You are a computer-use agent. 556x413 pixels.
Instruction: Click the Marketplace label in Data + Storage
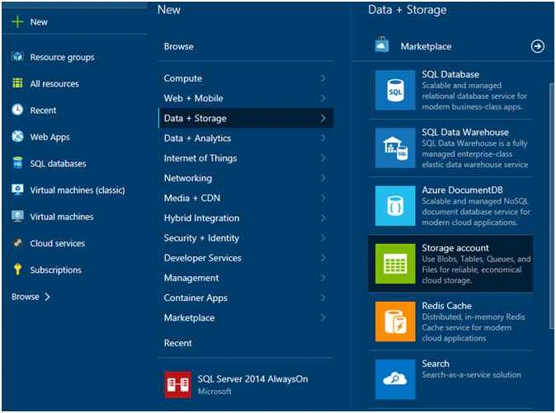click(426, 46)
